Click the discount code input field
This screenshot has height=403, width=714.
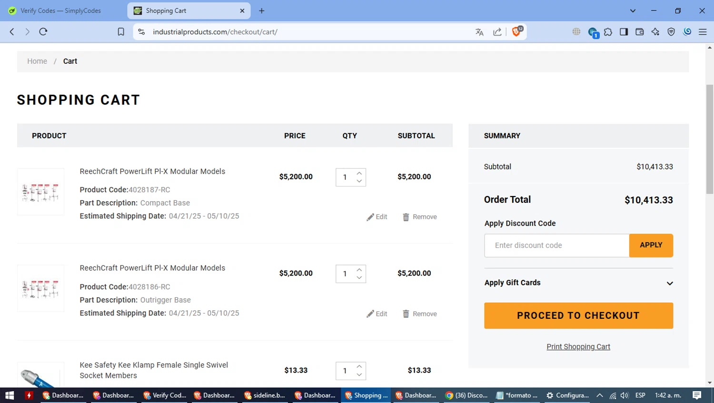556,246
